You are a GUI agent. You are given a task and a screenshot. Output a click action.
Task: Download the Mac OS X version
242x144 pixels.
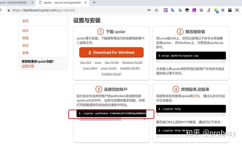86,62
